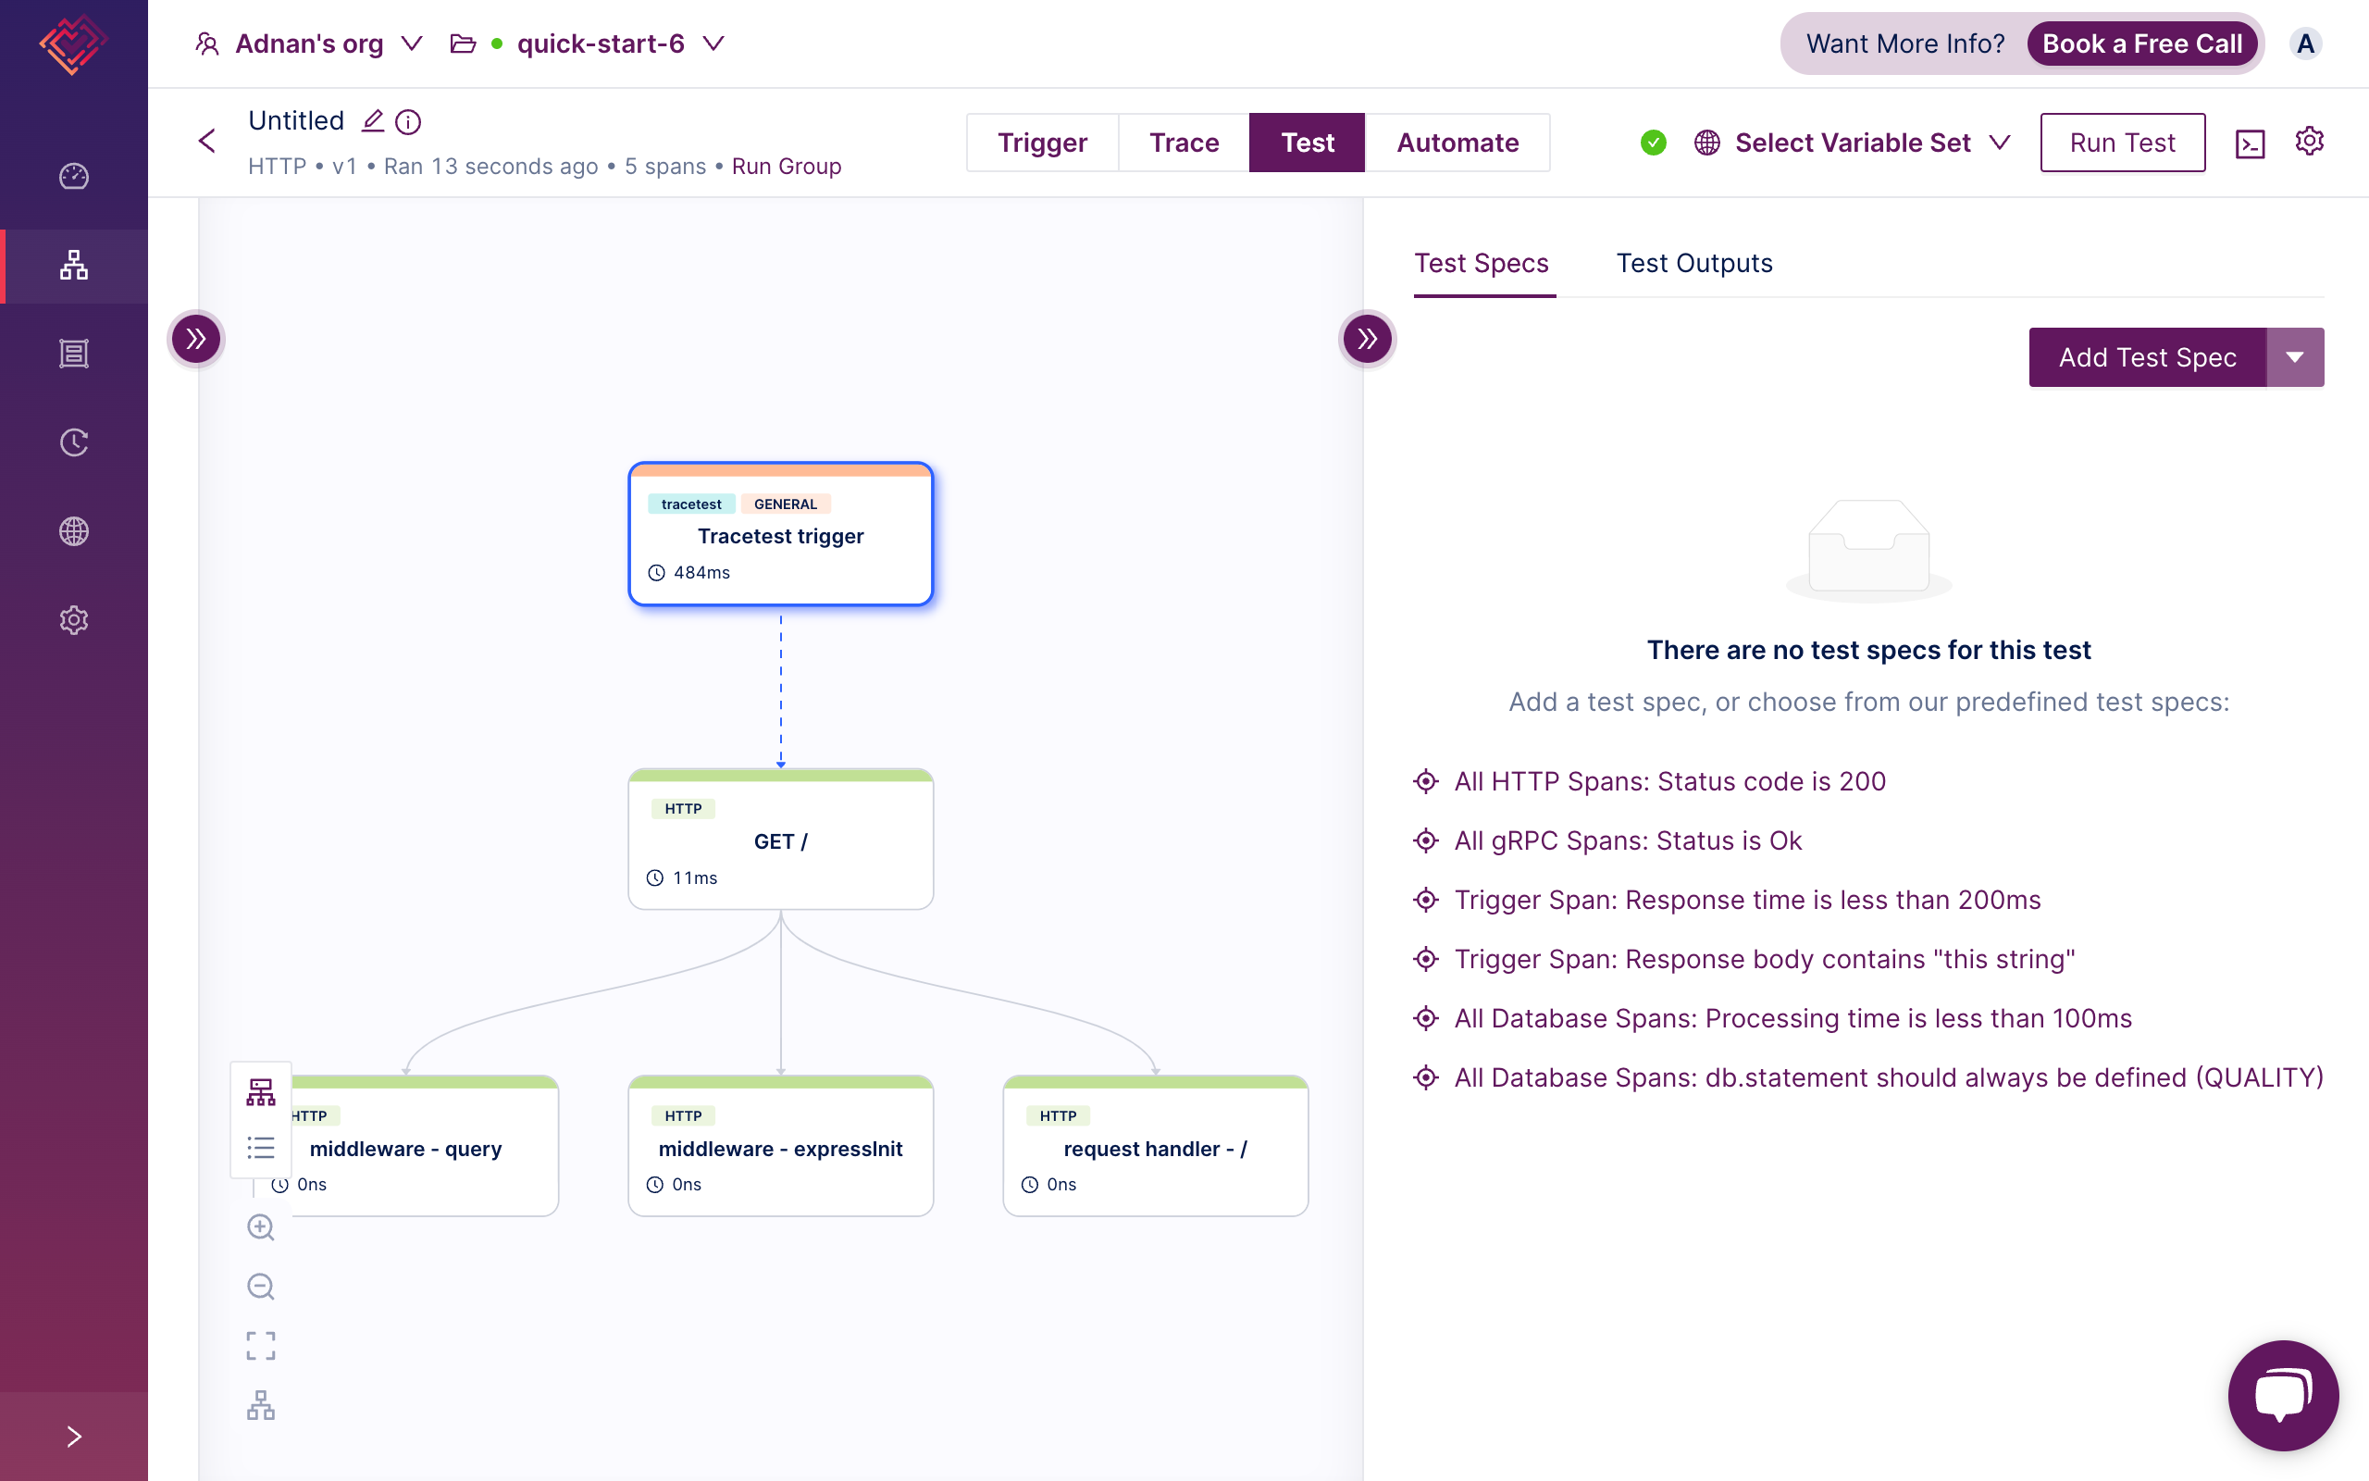Open the clock history sidebar icon

point(73,442)
